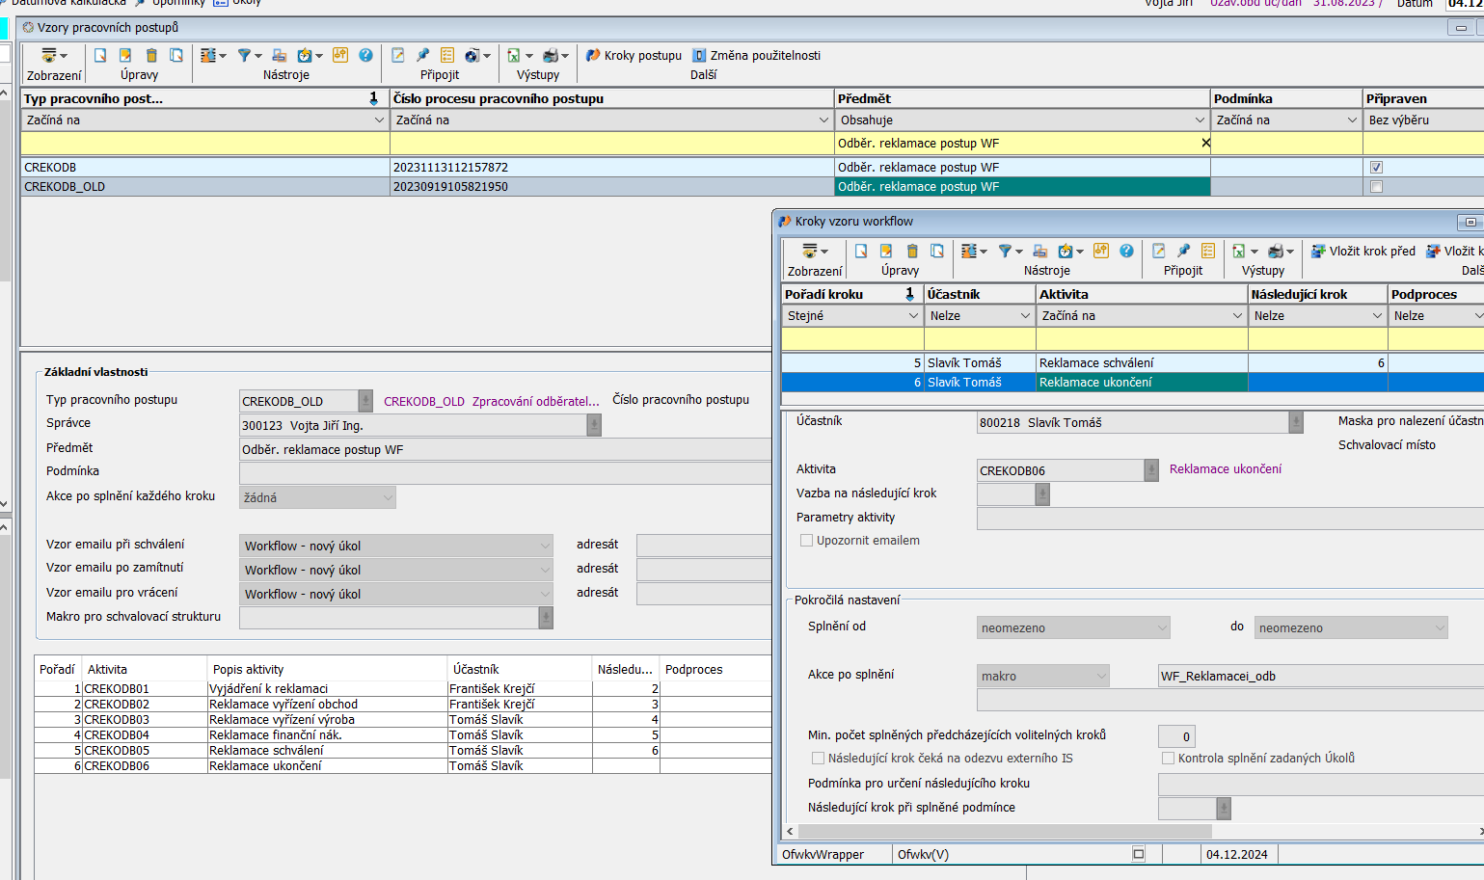Enable the Upozornit emailem checkbox
Viewport: 1484px width, 880px height.
807,541
